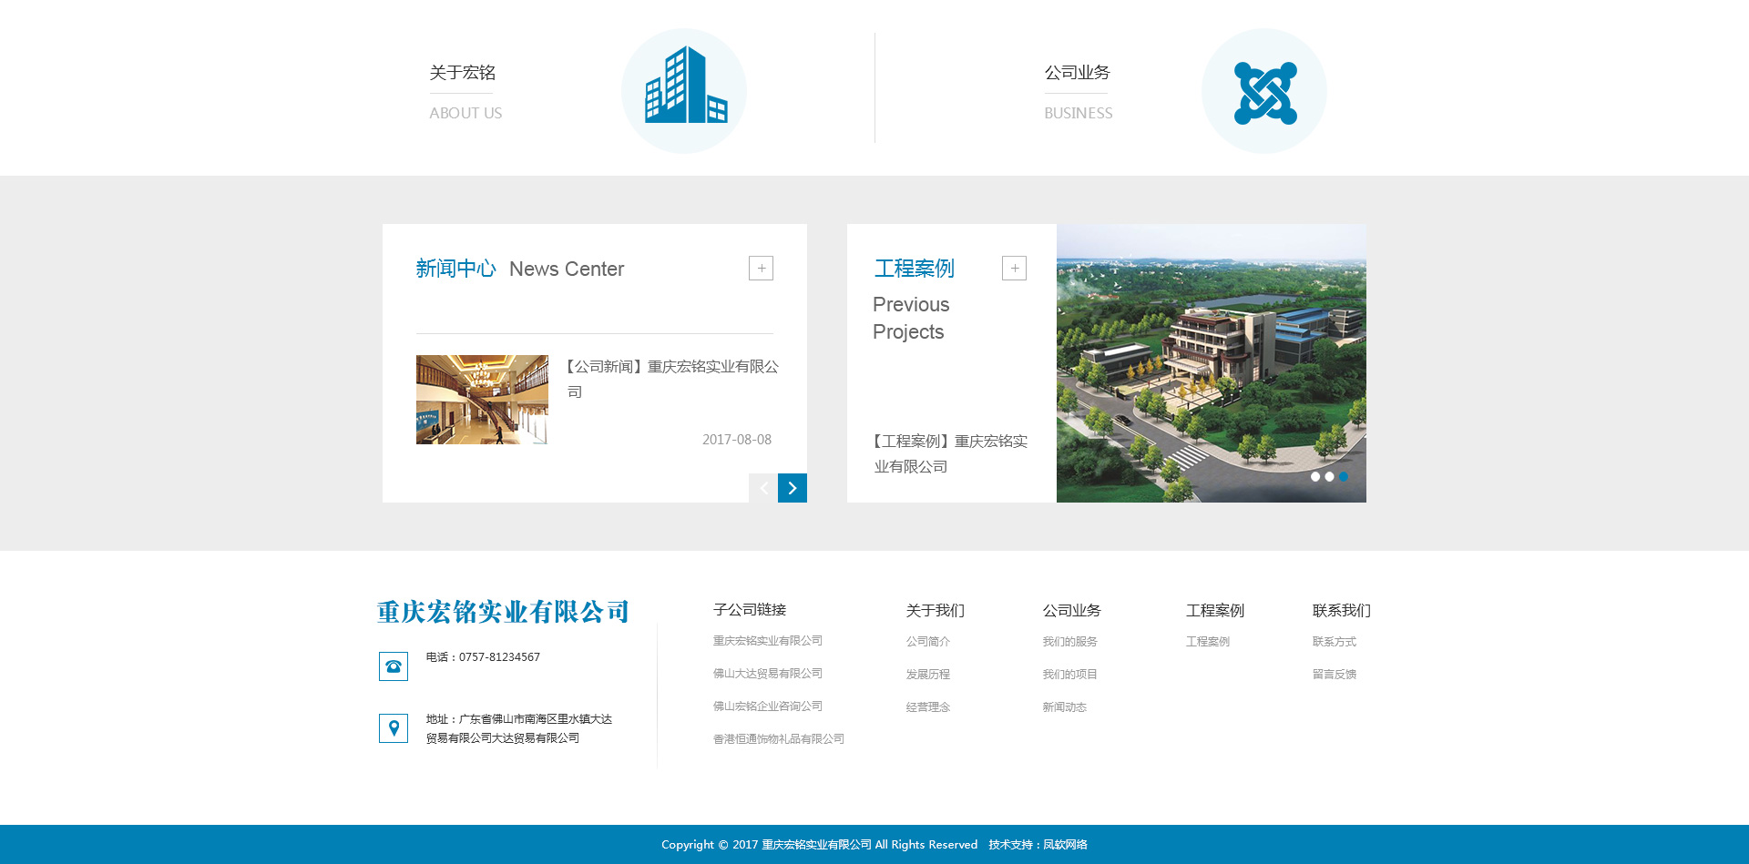Viewport: 1749px width, 864px height.
Task: Select the first carousel dot
Action: click(1315, 476)
